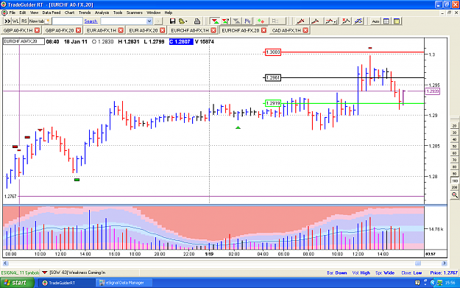Toggle the green-red diamonds signal icon
The height and width of the screenshot is (288, 460).
pos(261,21)
